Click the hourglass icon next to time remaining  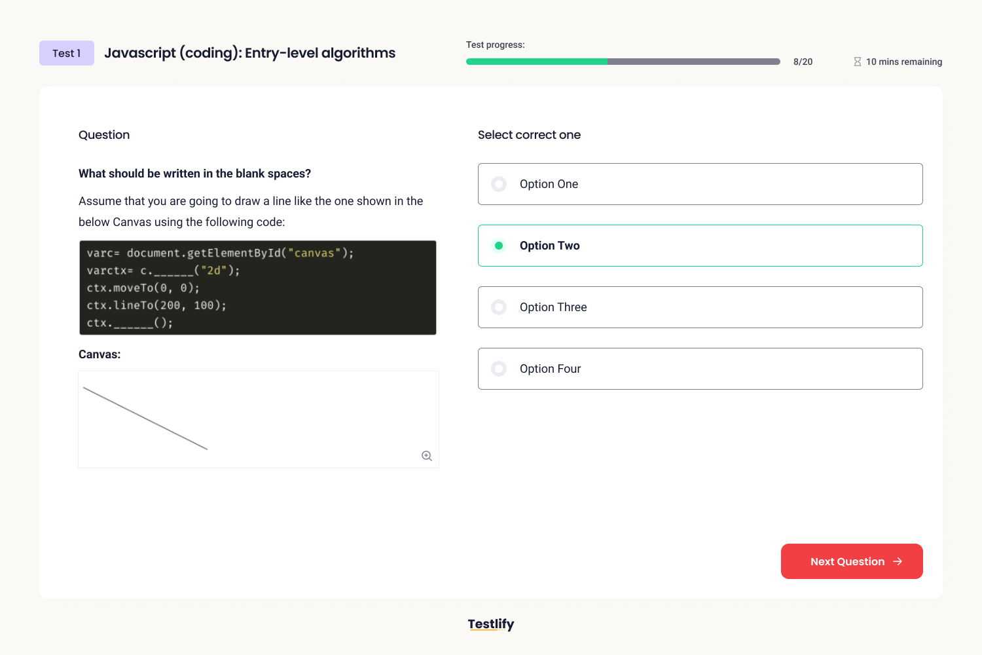click(x=858, y=61)
